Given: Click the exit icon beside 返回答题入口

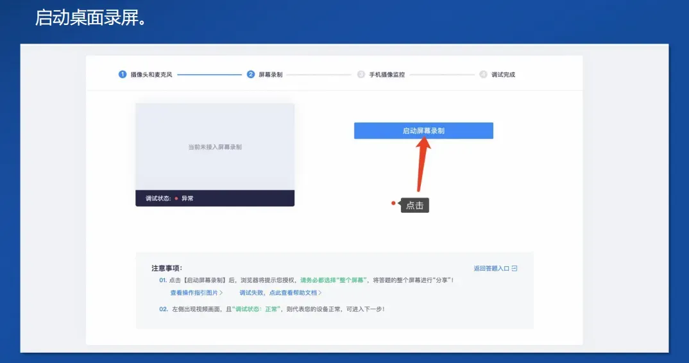Looking at the screenshot, I should pos(515,268).
